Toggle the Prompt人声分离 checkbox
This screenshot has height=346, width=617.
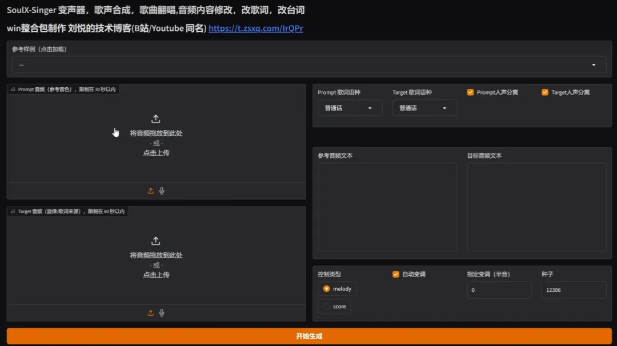(x=470, y=92)
